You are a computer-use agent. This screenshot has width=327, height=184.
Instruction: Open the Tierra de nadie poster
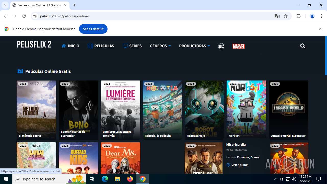coord(204,158)
